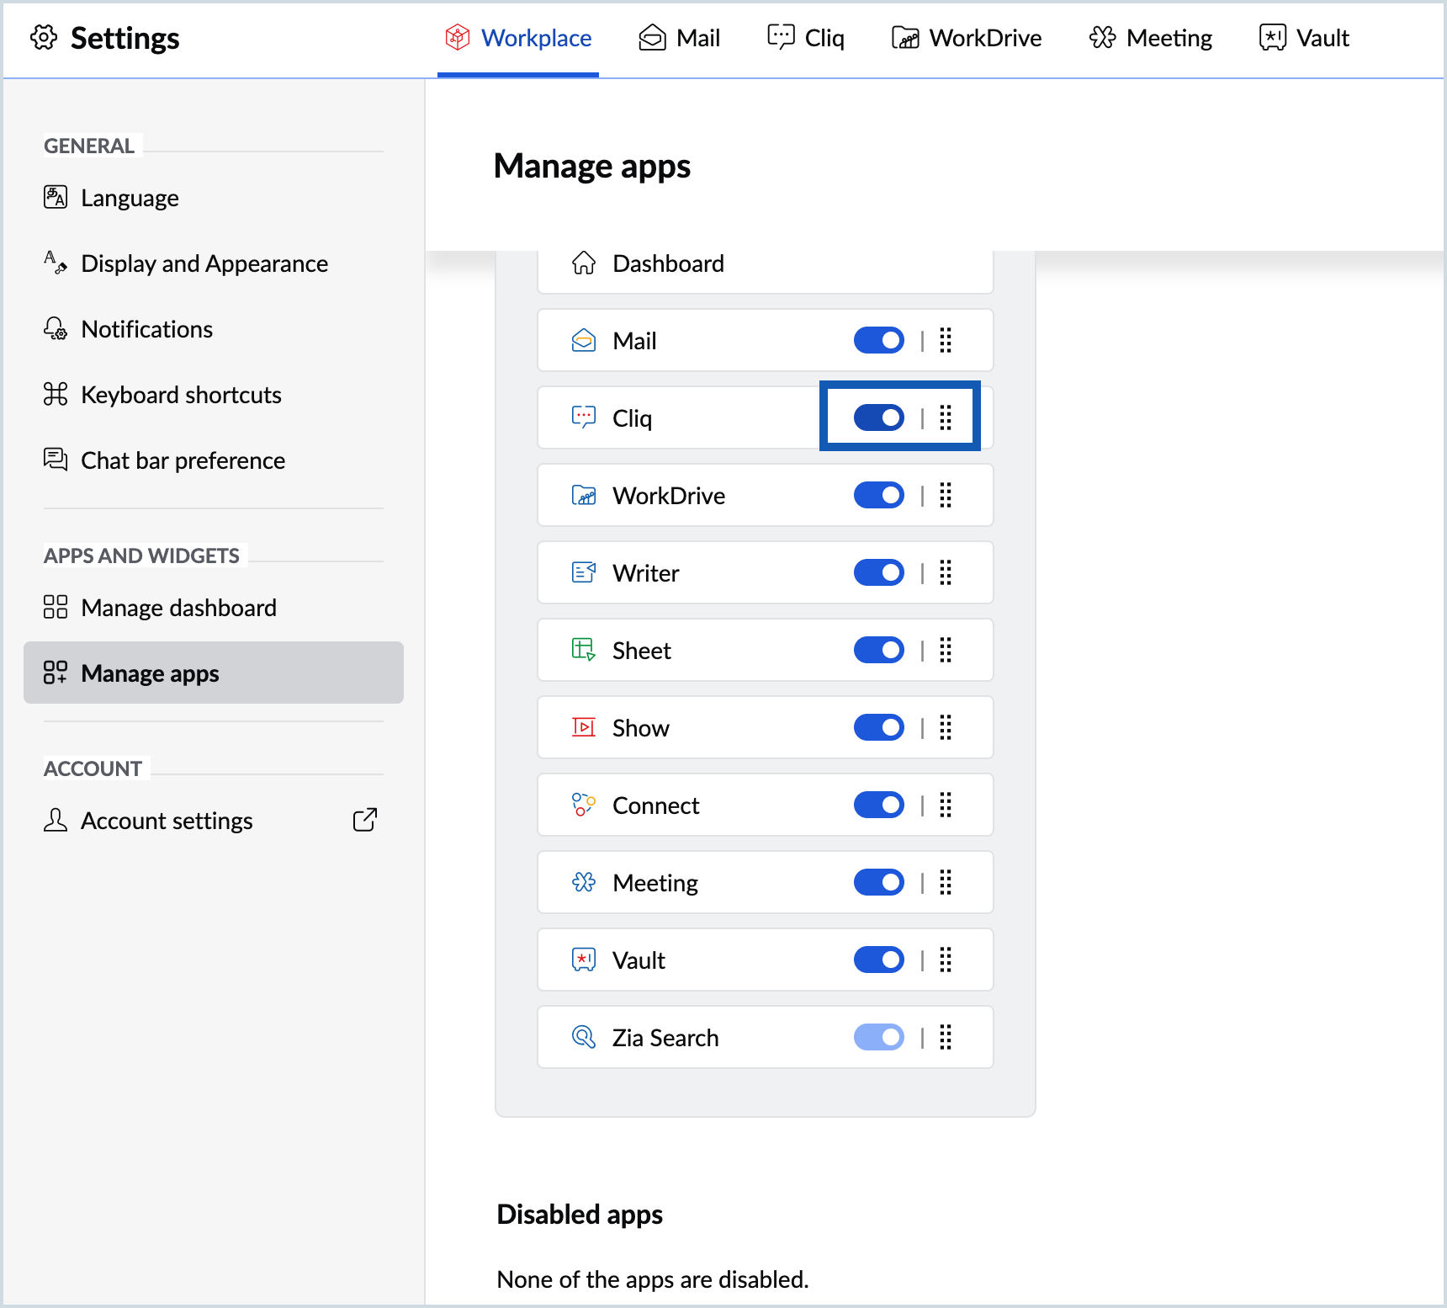Click 'None of the apps are disabled.' text

[653, 1279]
